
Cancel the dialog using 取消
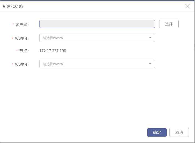point(179,132)
